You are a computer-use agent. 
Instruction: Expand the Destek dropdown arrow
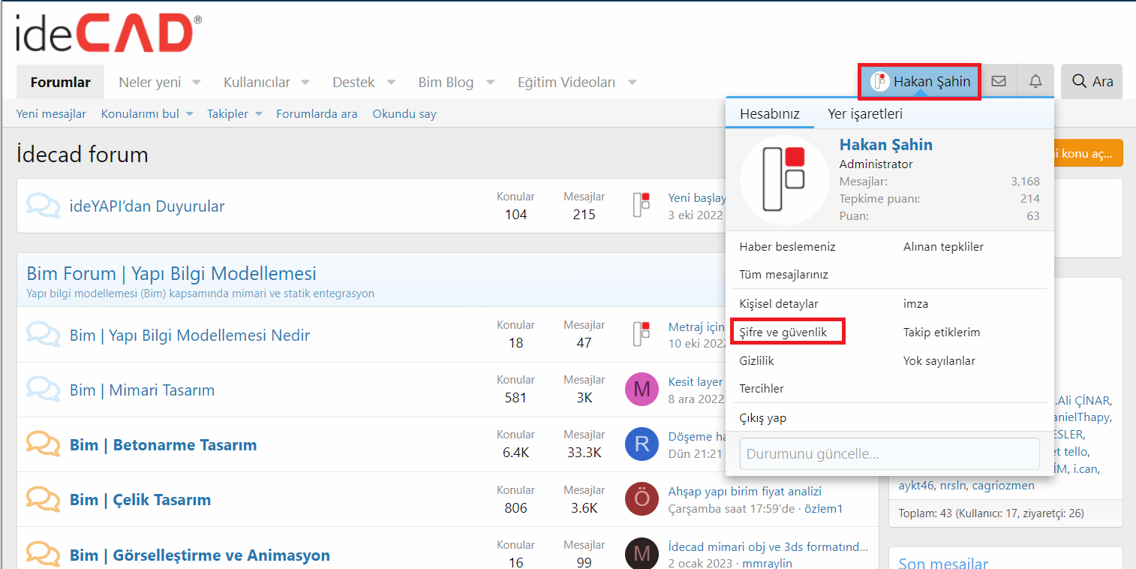391,83
